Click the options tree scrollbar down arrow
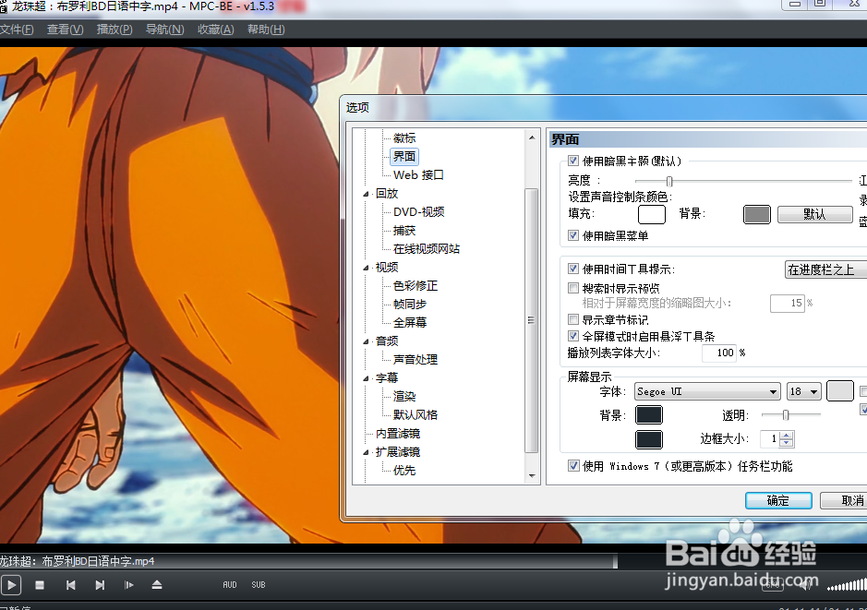 tap(532, 476)
